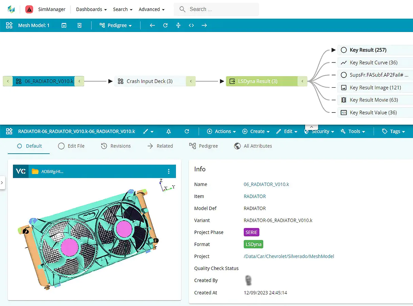Click the yellow folder icon in viewer
The image size is (413, 306).
point(35,171)
